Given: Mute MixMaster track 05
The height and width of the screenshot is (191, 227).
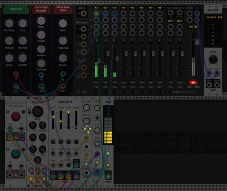Looking at the screenshot, I should coord(132,83).
